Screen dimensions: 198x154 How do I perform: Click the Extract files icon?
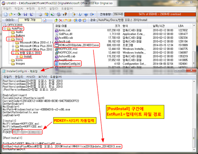75,20
